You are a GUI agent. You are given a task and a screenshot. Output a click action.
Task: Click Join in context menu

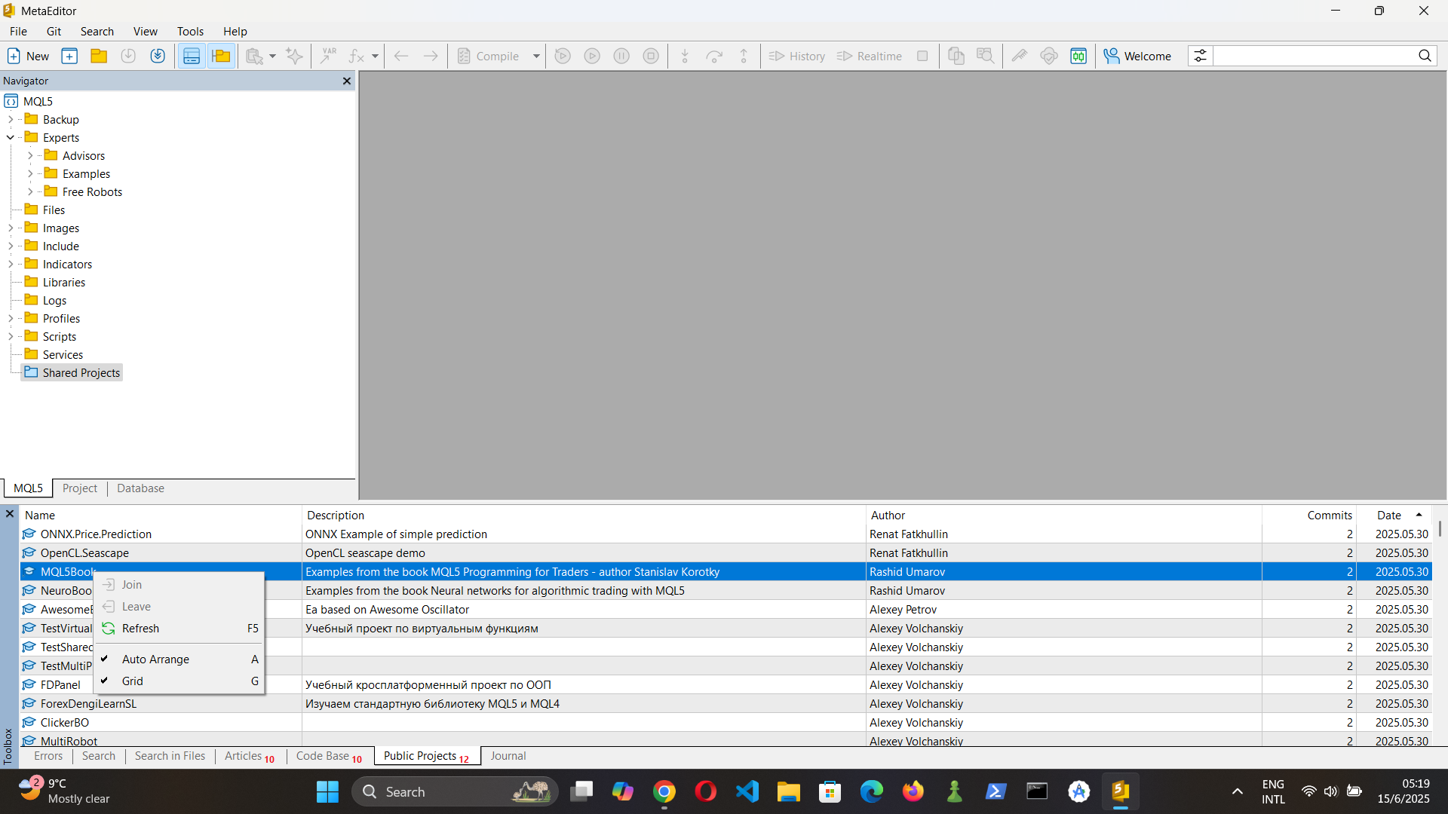point(179,585)
